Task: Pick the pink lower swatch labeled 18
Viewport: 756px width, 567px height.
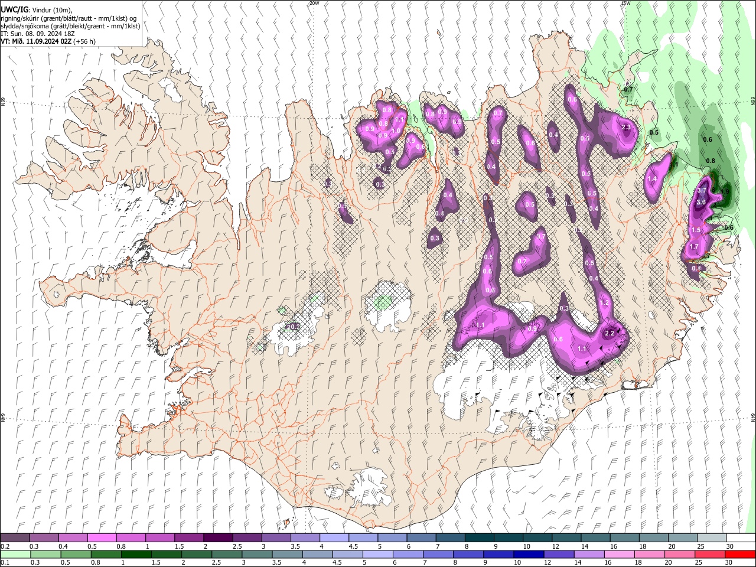Action: pos(649,555)
